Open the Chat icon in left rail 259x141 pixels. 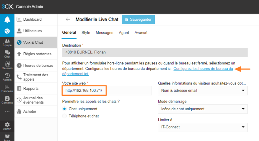7,54
